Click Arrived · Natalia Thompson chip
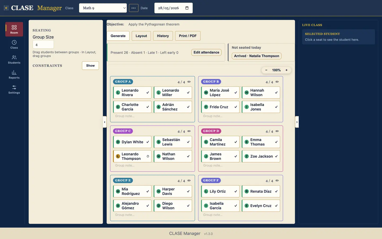The image size is (382, 239). 257,56
